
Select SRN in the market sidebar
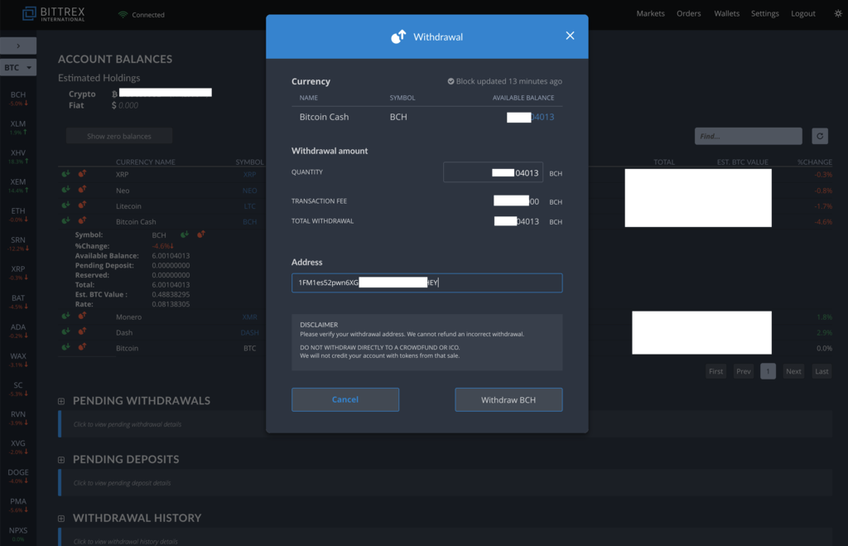(x=18, y=244)
